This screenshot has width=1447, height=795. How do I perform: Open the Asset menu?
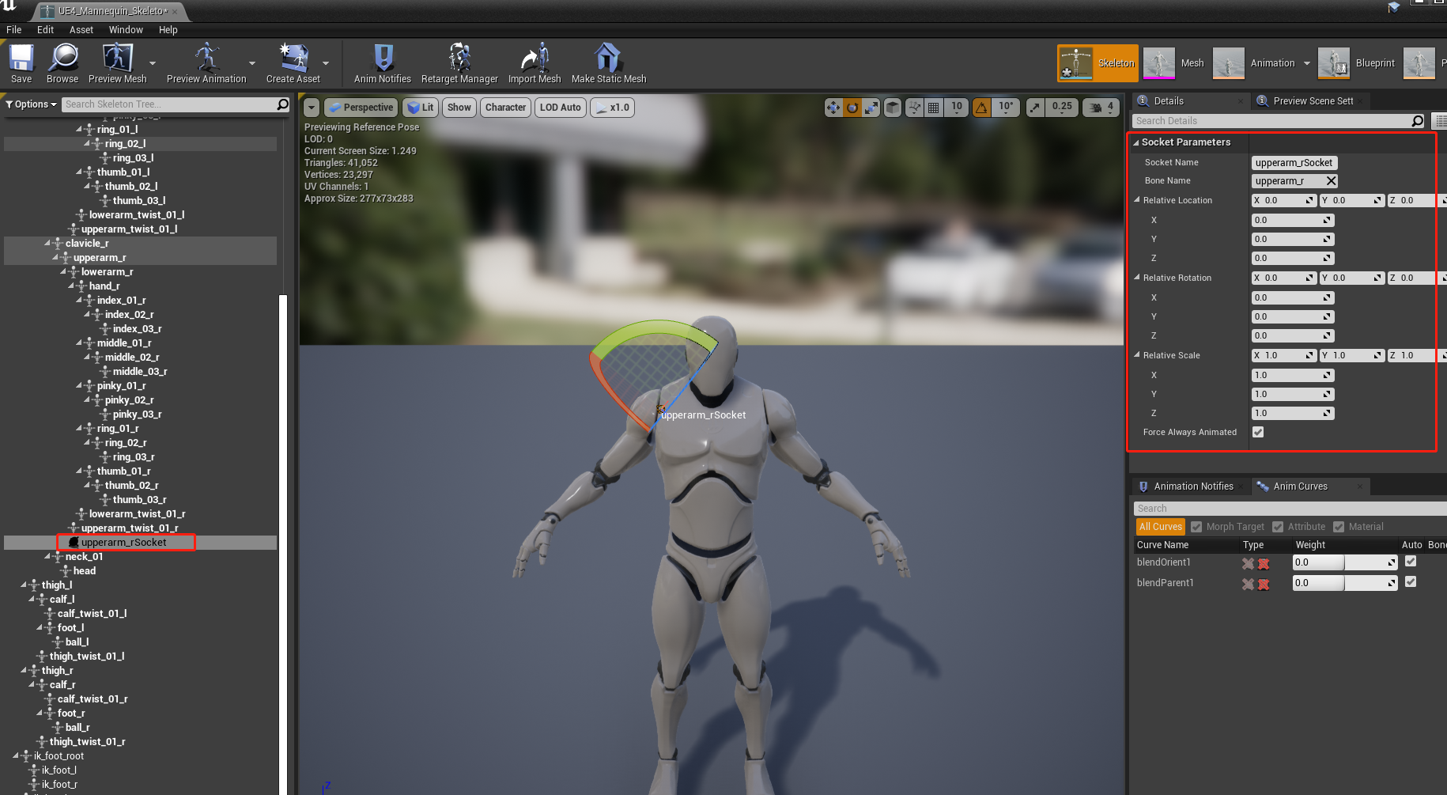point(81,30)
